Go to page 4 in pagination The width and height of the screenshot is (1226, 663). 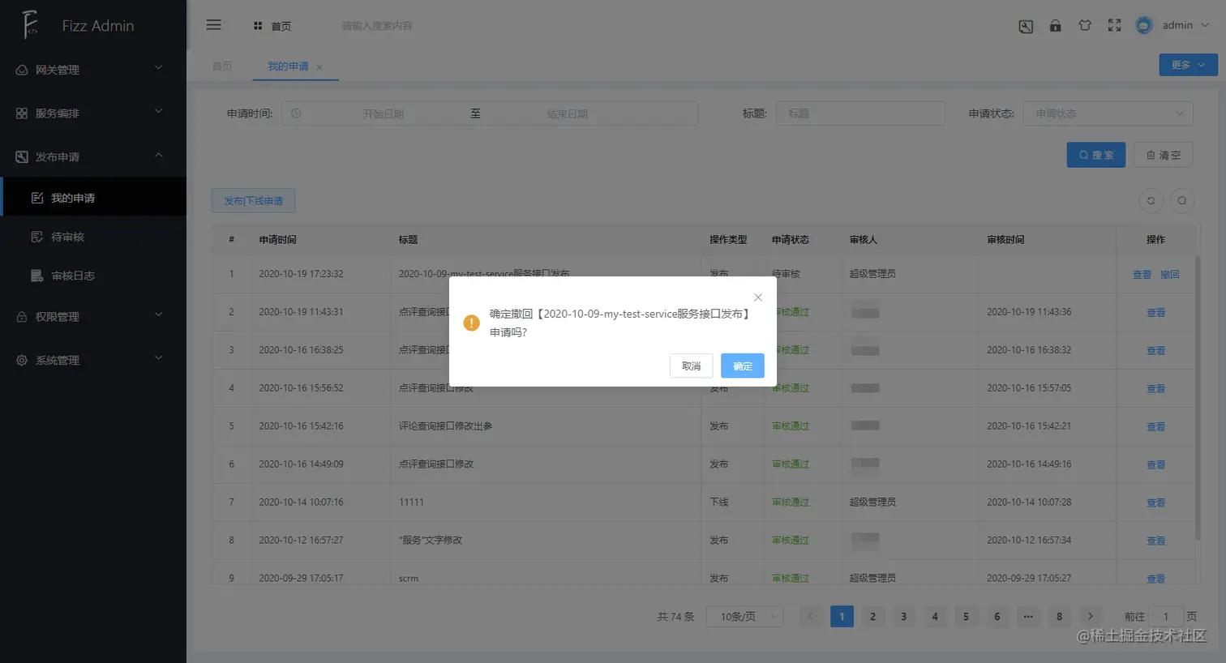935,617
